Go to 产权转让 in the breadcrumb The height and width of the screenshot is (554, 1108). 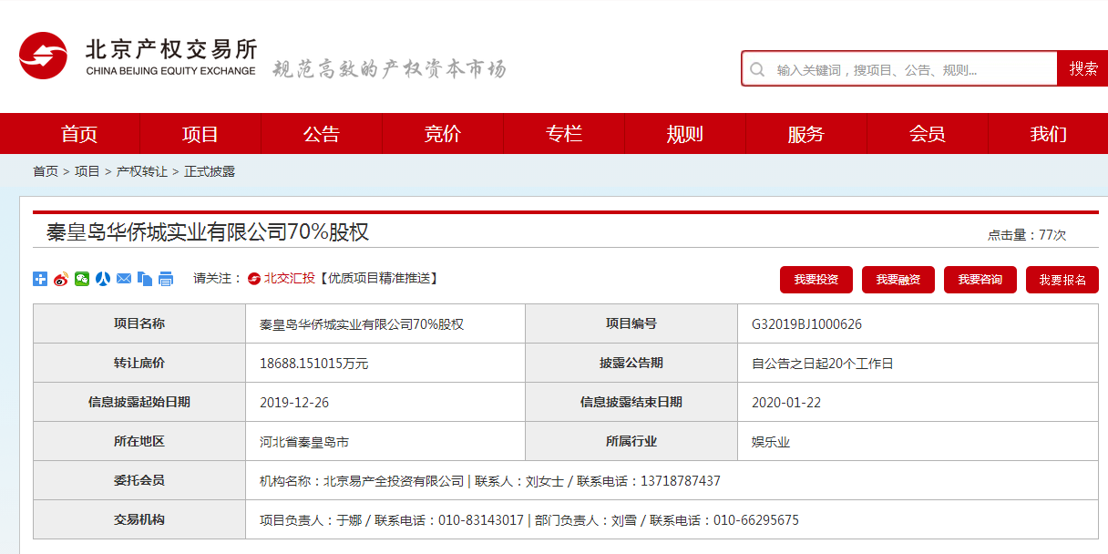click(142, 171)
